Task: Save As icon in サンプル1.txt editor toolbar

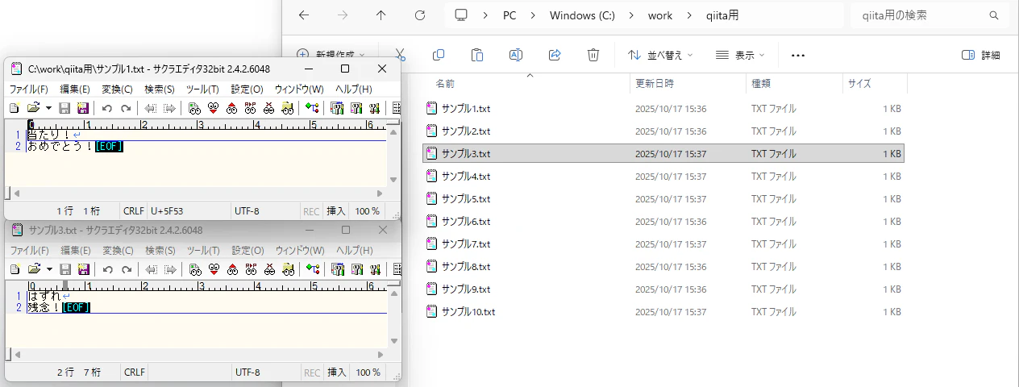Action: pyautogui.click(x=82, y=108)
